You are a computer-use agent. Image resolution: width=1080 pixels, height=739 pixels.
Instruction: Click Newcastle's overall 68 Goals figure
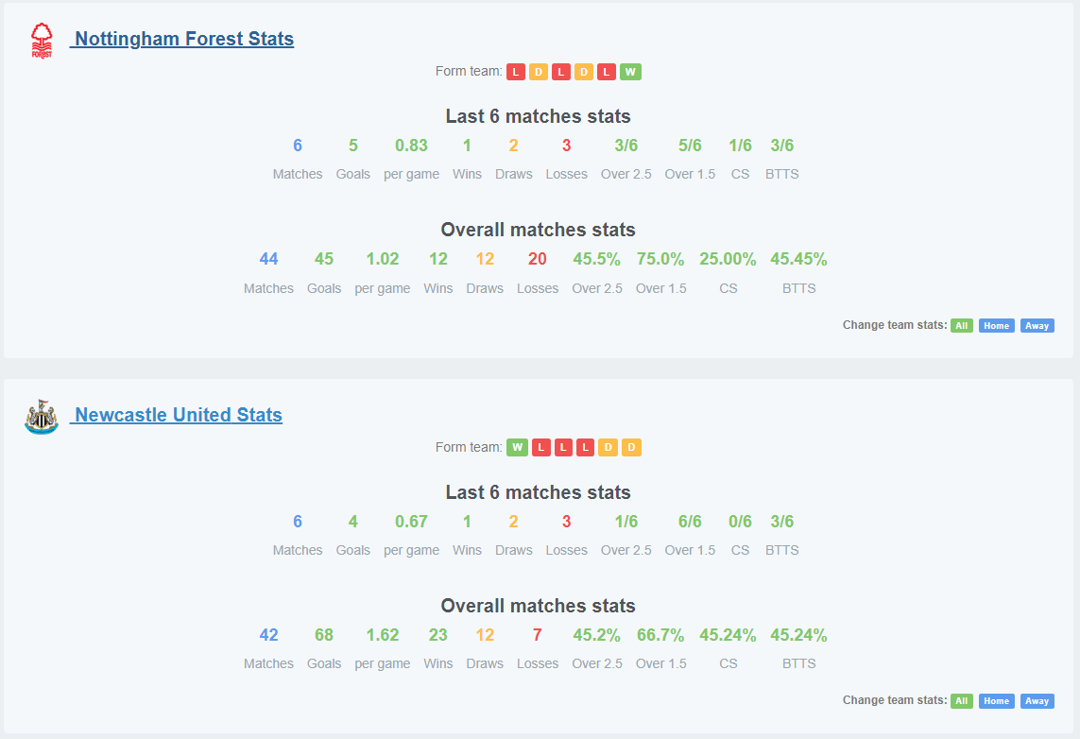tap(324, 635)
